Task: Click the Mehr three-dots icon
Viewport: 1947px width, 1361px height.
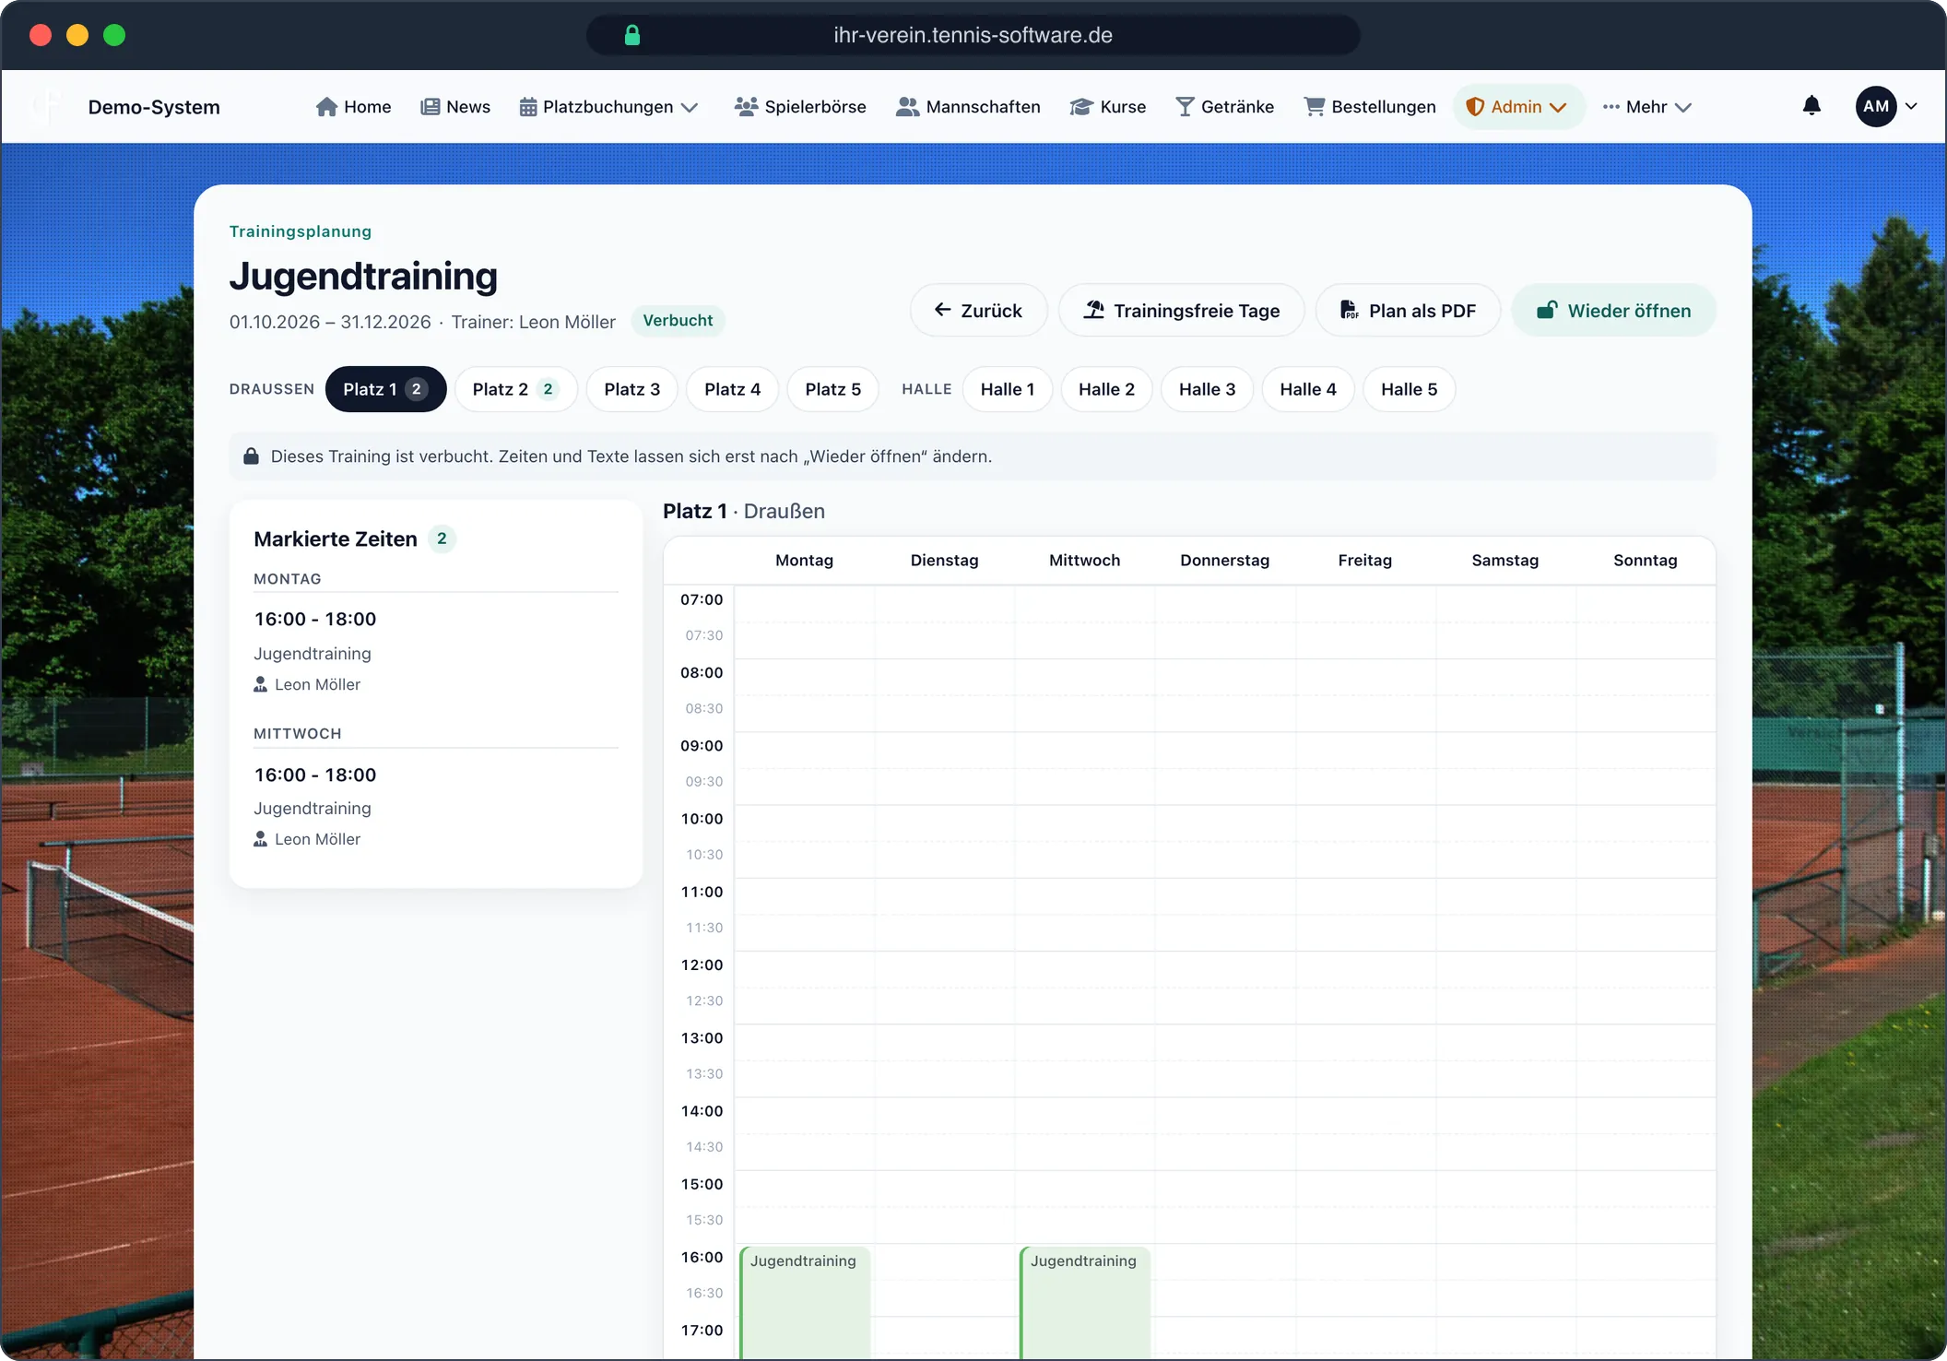Action: (x=1611, y=107)
